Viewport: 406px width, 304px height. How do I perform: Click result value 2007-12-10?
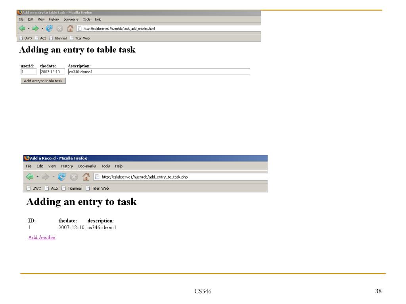(x=71, y=228)
